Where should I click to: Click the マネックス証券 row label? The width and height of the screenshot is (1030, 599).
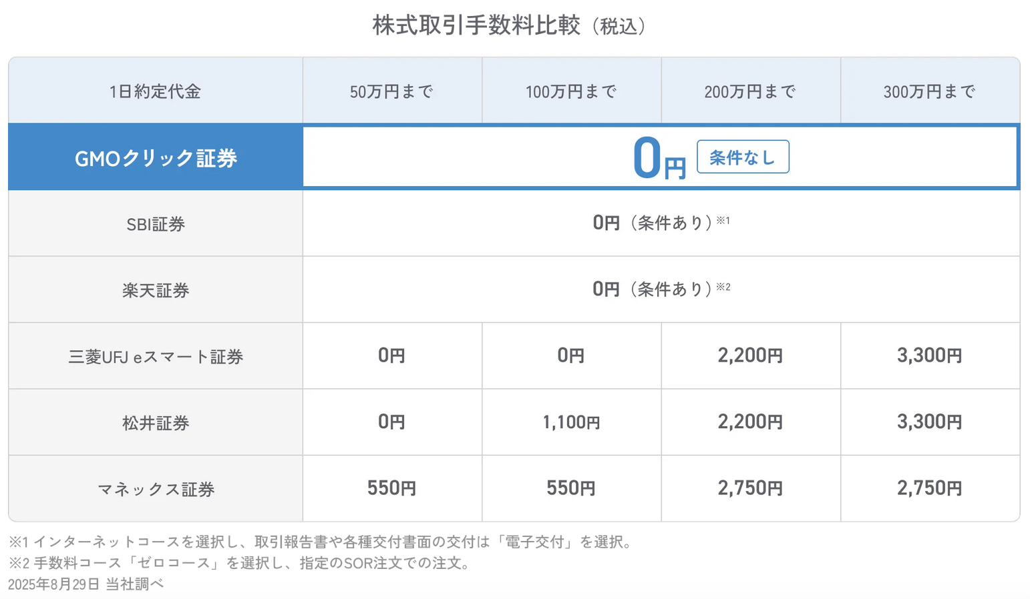pyautogui.click(x=156, y=489)
